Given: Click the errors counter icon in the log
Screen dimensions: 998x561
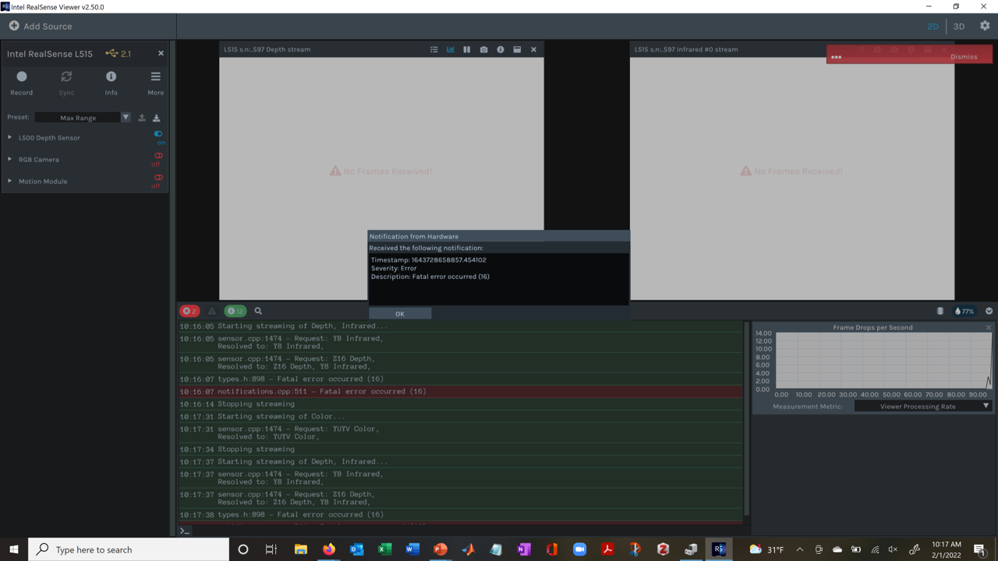Looking at the screenshot, I should (x=189, y=311).
